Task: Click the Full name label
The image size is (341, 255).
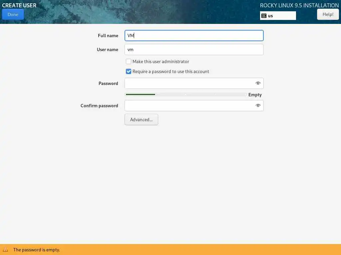Action: [108, 36]
